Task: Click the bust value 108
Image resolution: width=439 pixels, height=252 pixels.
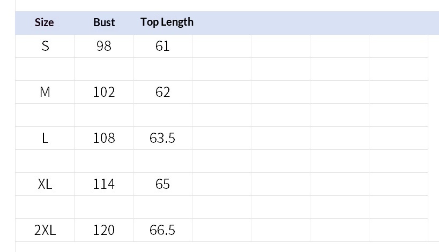Action: point(104,138)
